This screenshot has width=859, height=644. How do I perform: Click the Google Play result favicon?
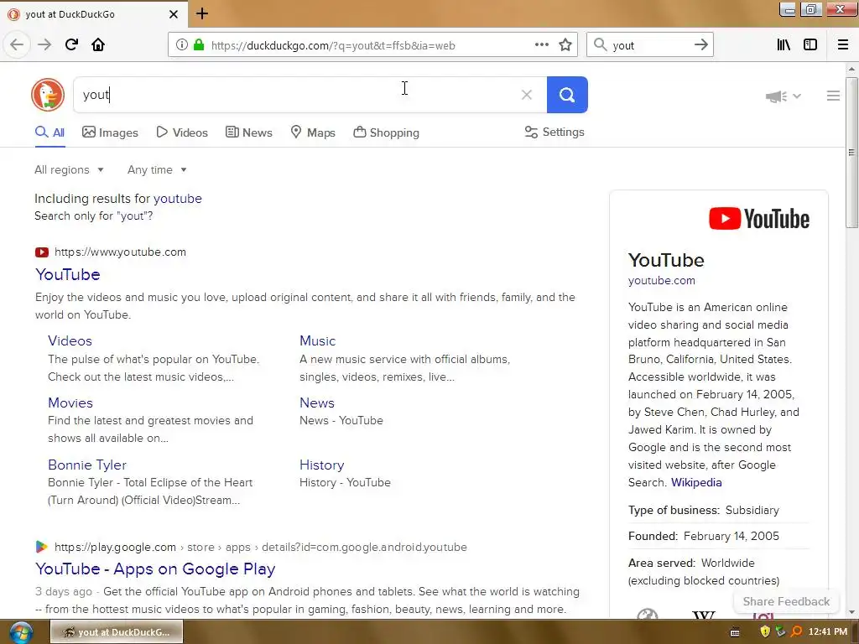pos(42,547)
